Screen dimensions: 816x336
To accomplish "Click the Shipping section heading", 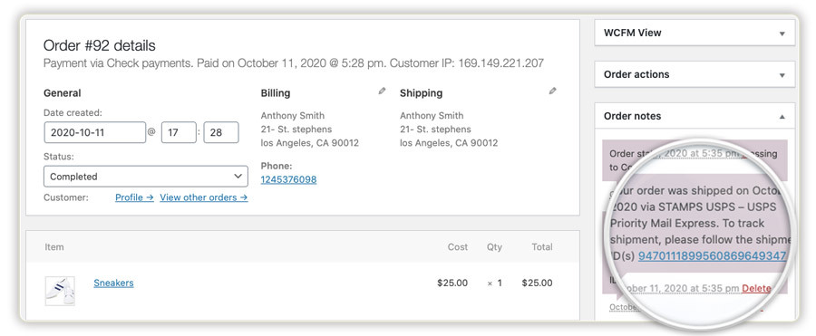I will click(421, 93).
